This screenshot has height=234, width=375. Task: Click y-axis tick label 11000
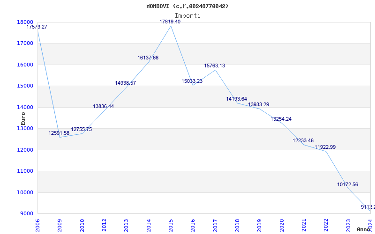tap(25, 171)
